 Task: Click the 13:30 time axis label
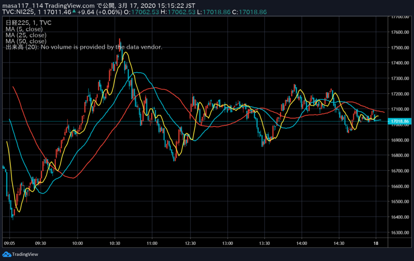264,243
